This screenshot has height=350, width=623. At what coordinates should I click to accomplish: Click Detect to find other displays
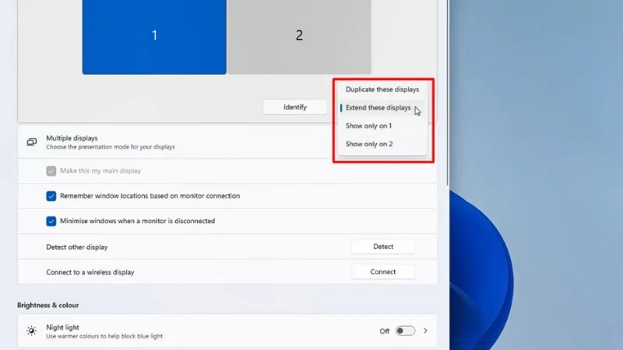click(383, 247)
